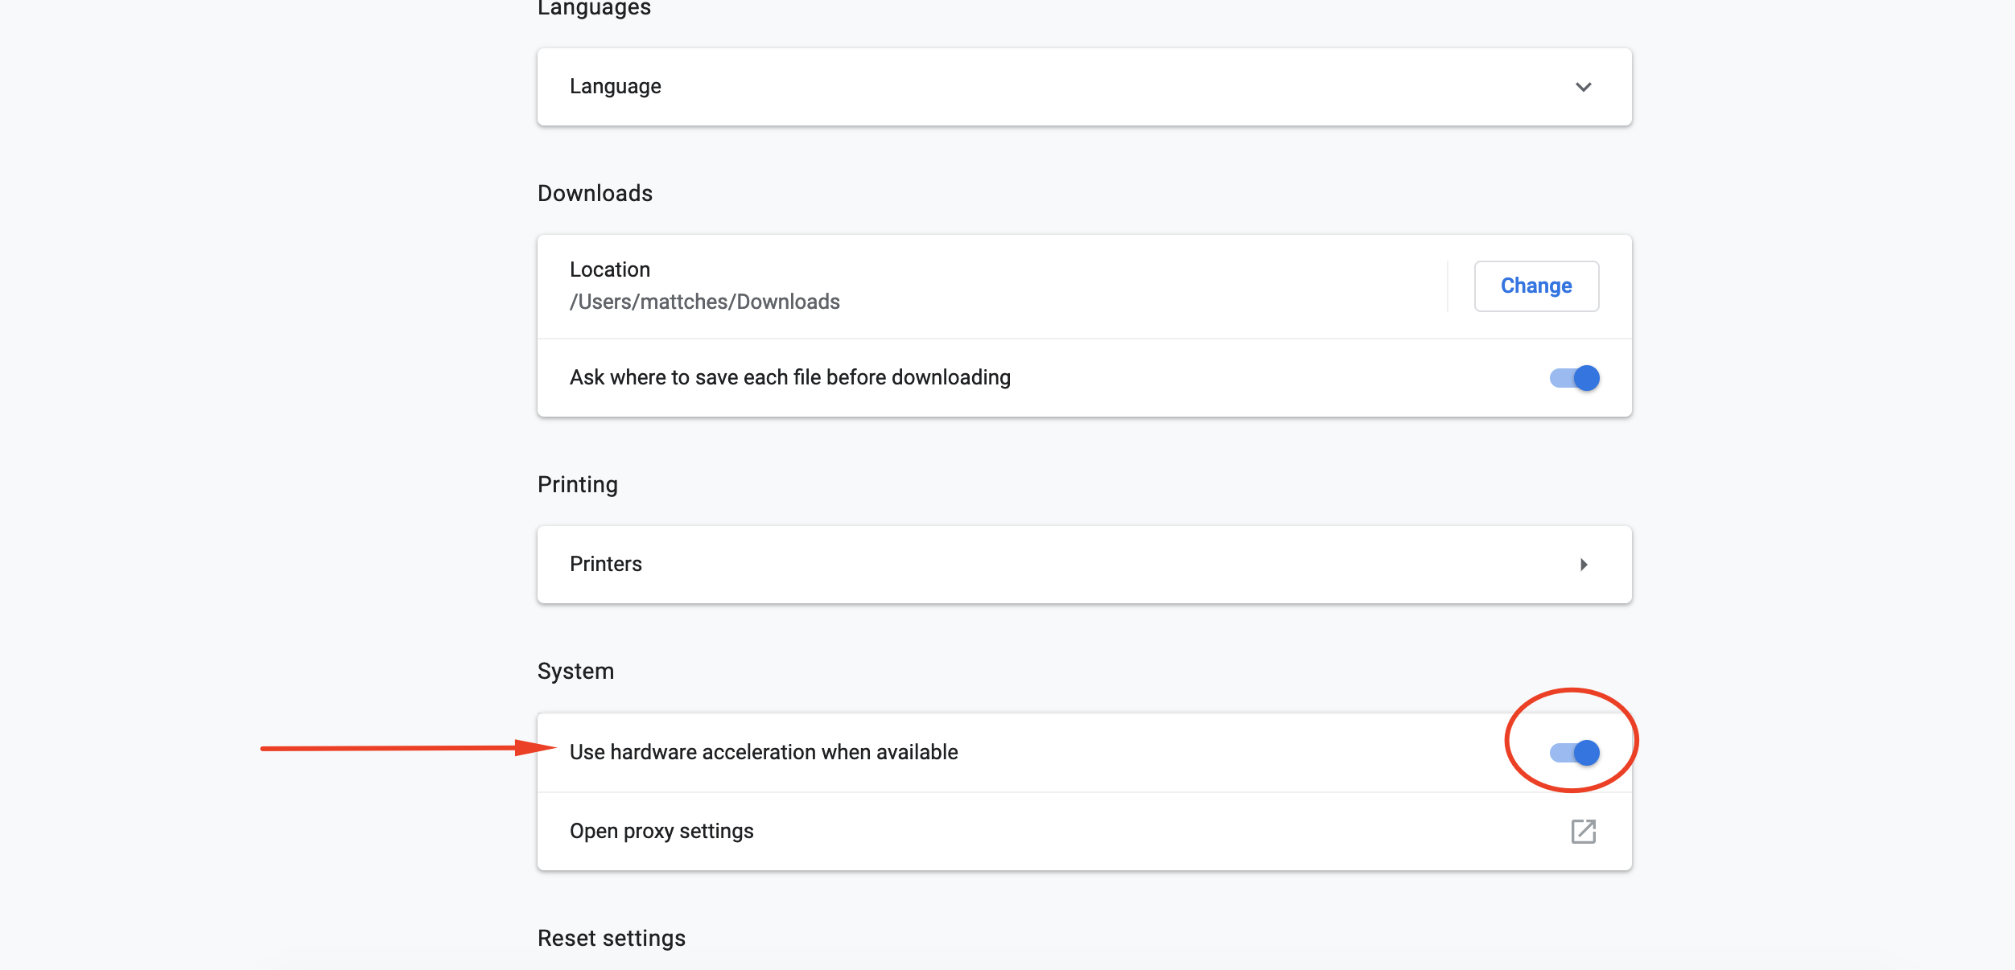This screenshot has width=2015, height=970.
Task: Click the Downloads section heading
Action: click(595, 193)
